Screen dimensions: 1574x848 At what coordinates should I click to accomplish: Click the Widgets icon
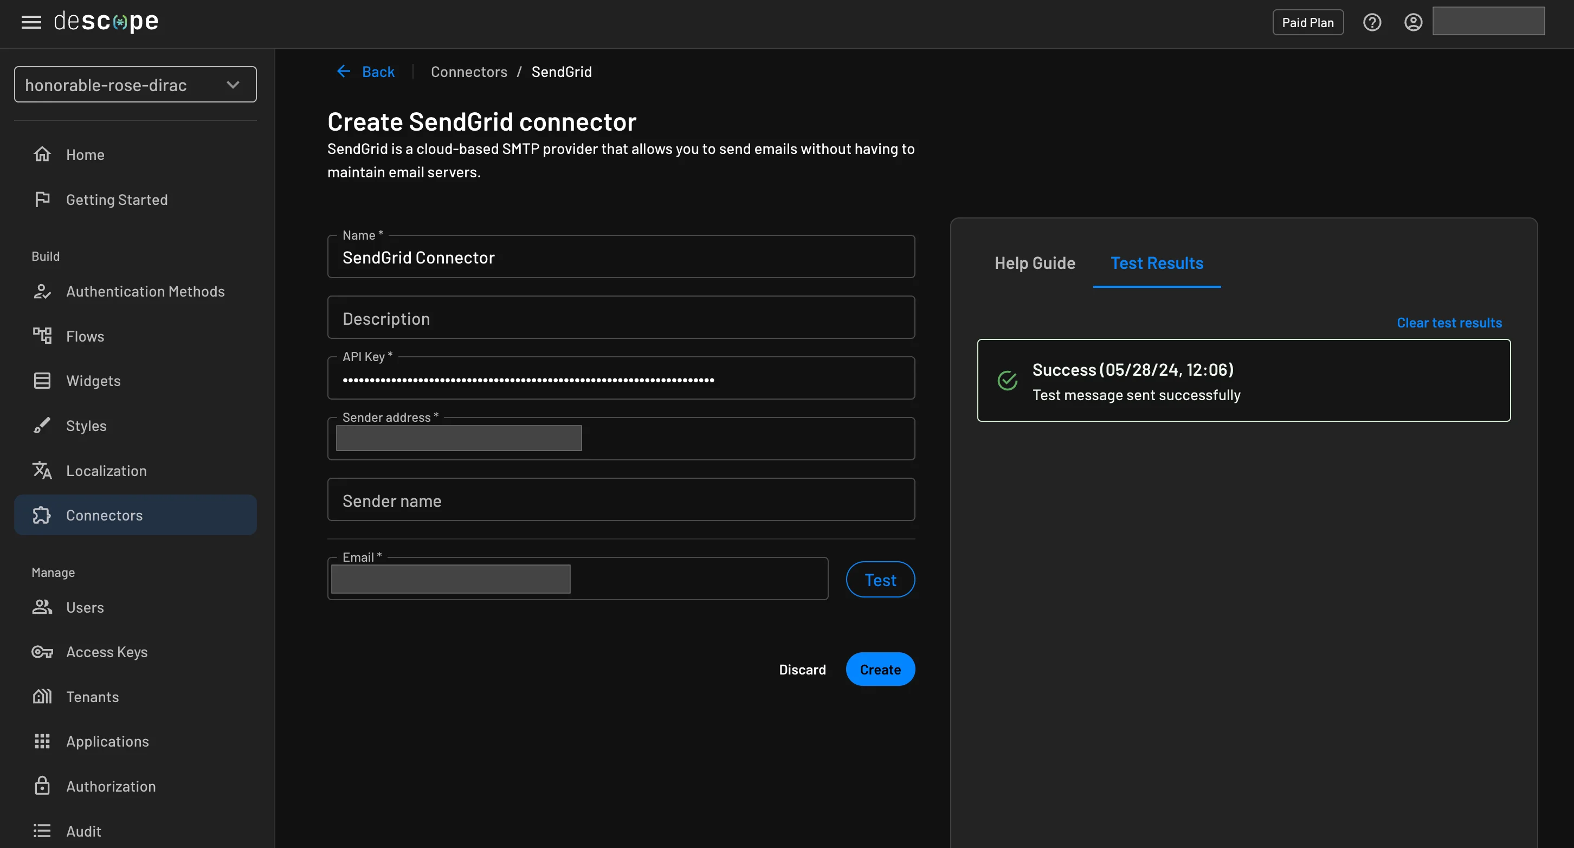tap(42, 380)
